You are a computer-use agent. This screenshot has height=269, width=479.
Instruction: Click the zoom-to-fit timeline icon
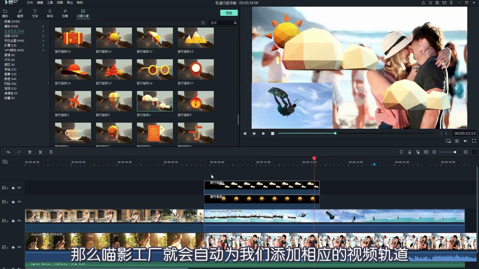pos(425,152)
